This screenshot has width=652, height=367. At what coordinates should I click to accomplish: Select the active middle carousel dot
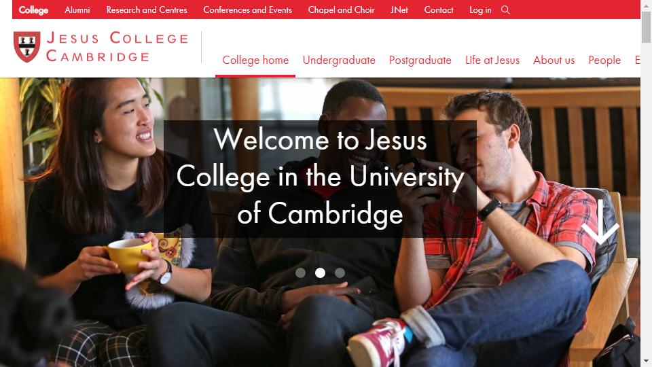(320, 273)
